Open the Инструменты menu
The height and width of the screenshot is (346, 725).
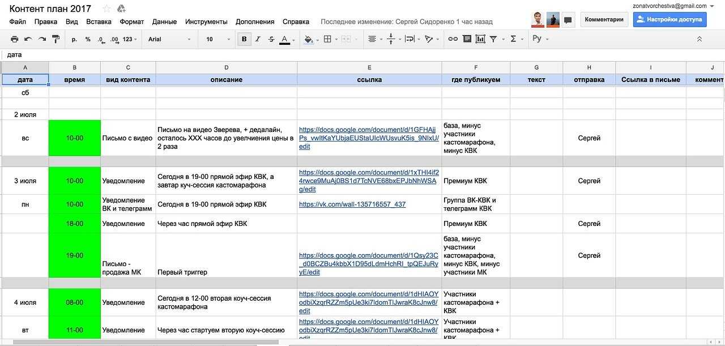click(206, 22)
